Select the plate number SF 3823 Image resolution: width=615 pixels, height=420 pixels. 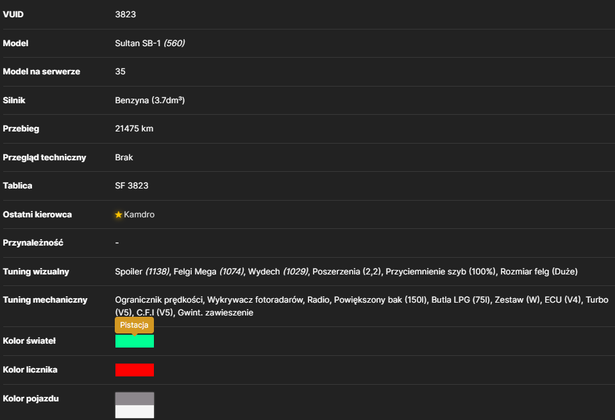(132, 186)
